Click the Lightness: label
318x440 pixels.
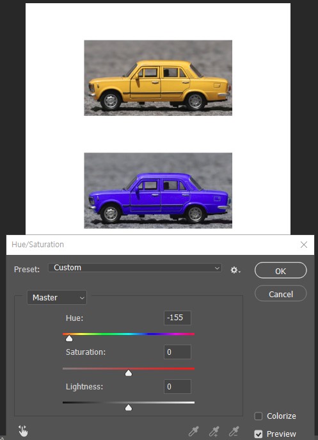click(x=84, y=387)
